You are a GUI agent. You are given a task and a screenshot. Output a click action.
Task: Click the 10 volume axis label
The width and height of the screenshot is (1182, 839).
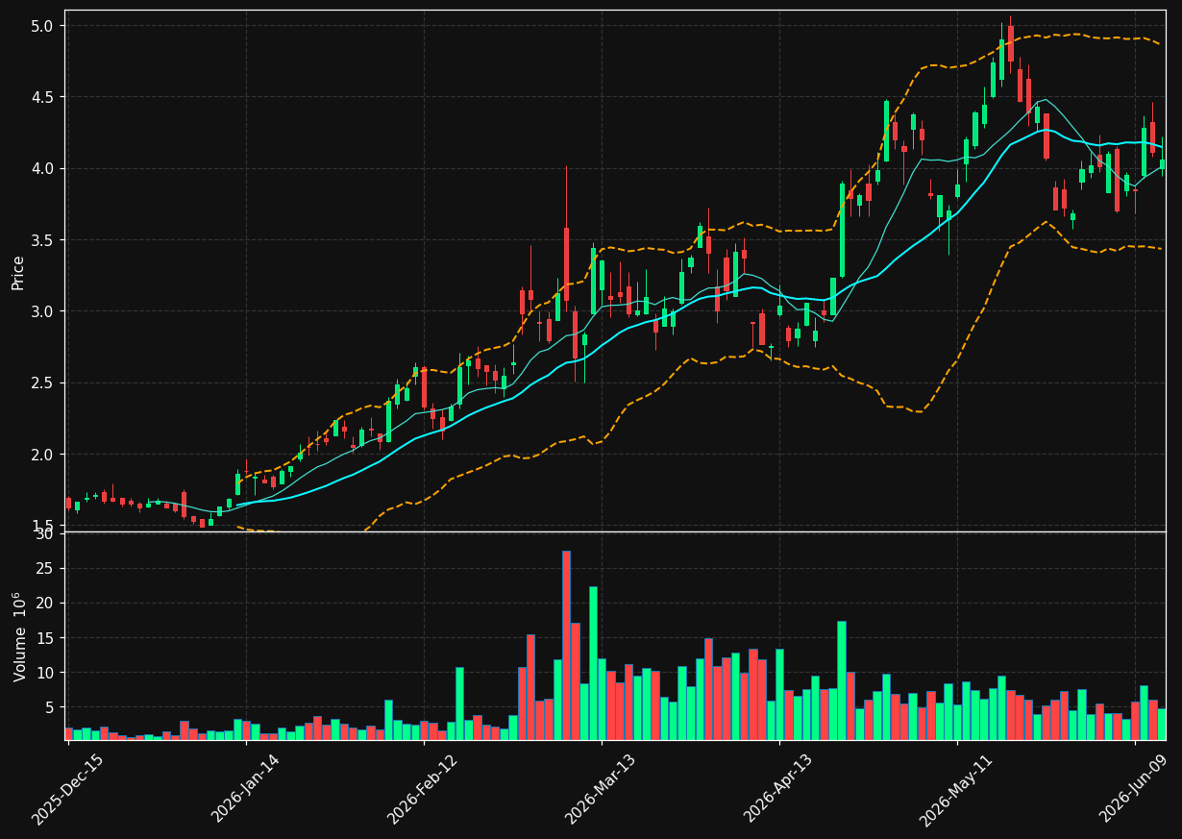[47, 673]
